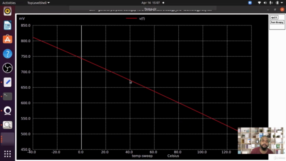Click the Wi-Fi indicator icon

tap(259, 3)
